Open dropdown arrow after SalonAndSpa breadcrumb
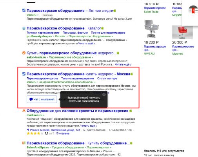This screenshot has width=198, height=157. coord(111,148)
